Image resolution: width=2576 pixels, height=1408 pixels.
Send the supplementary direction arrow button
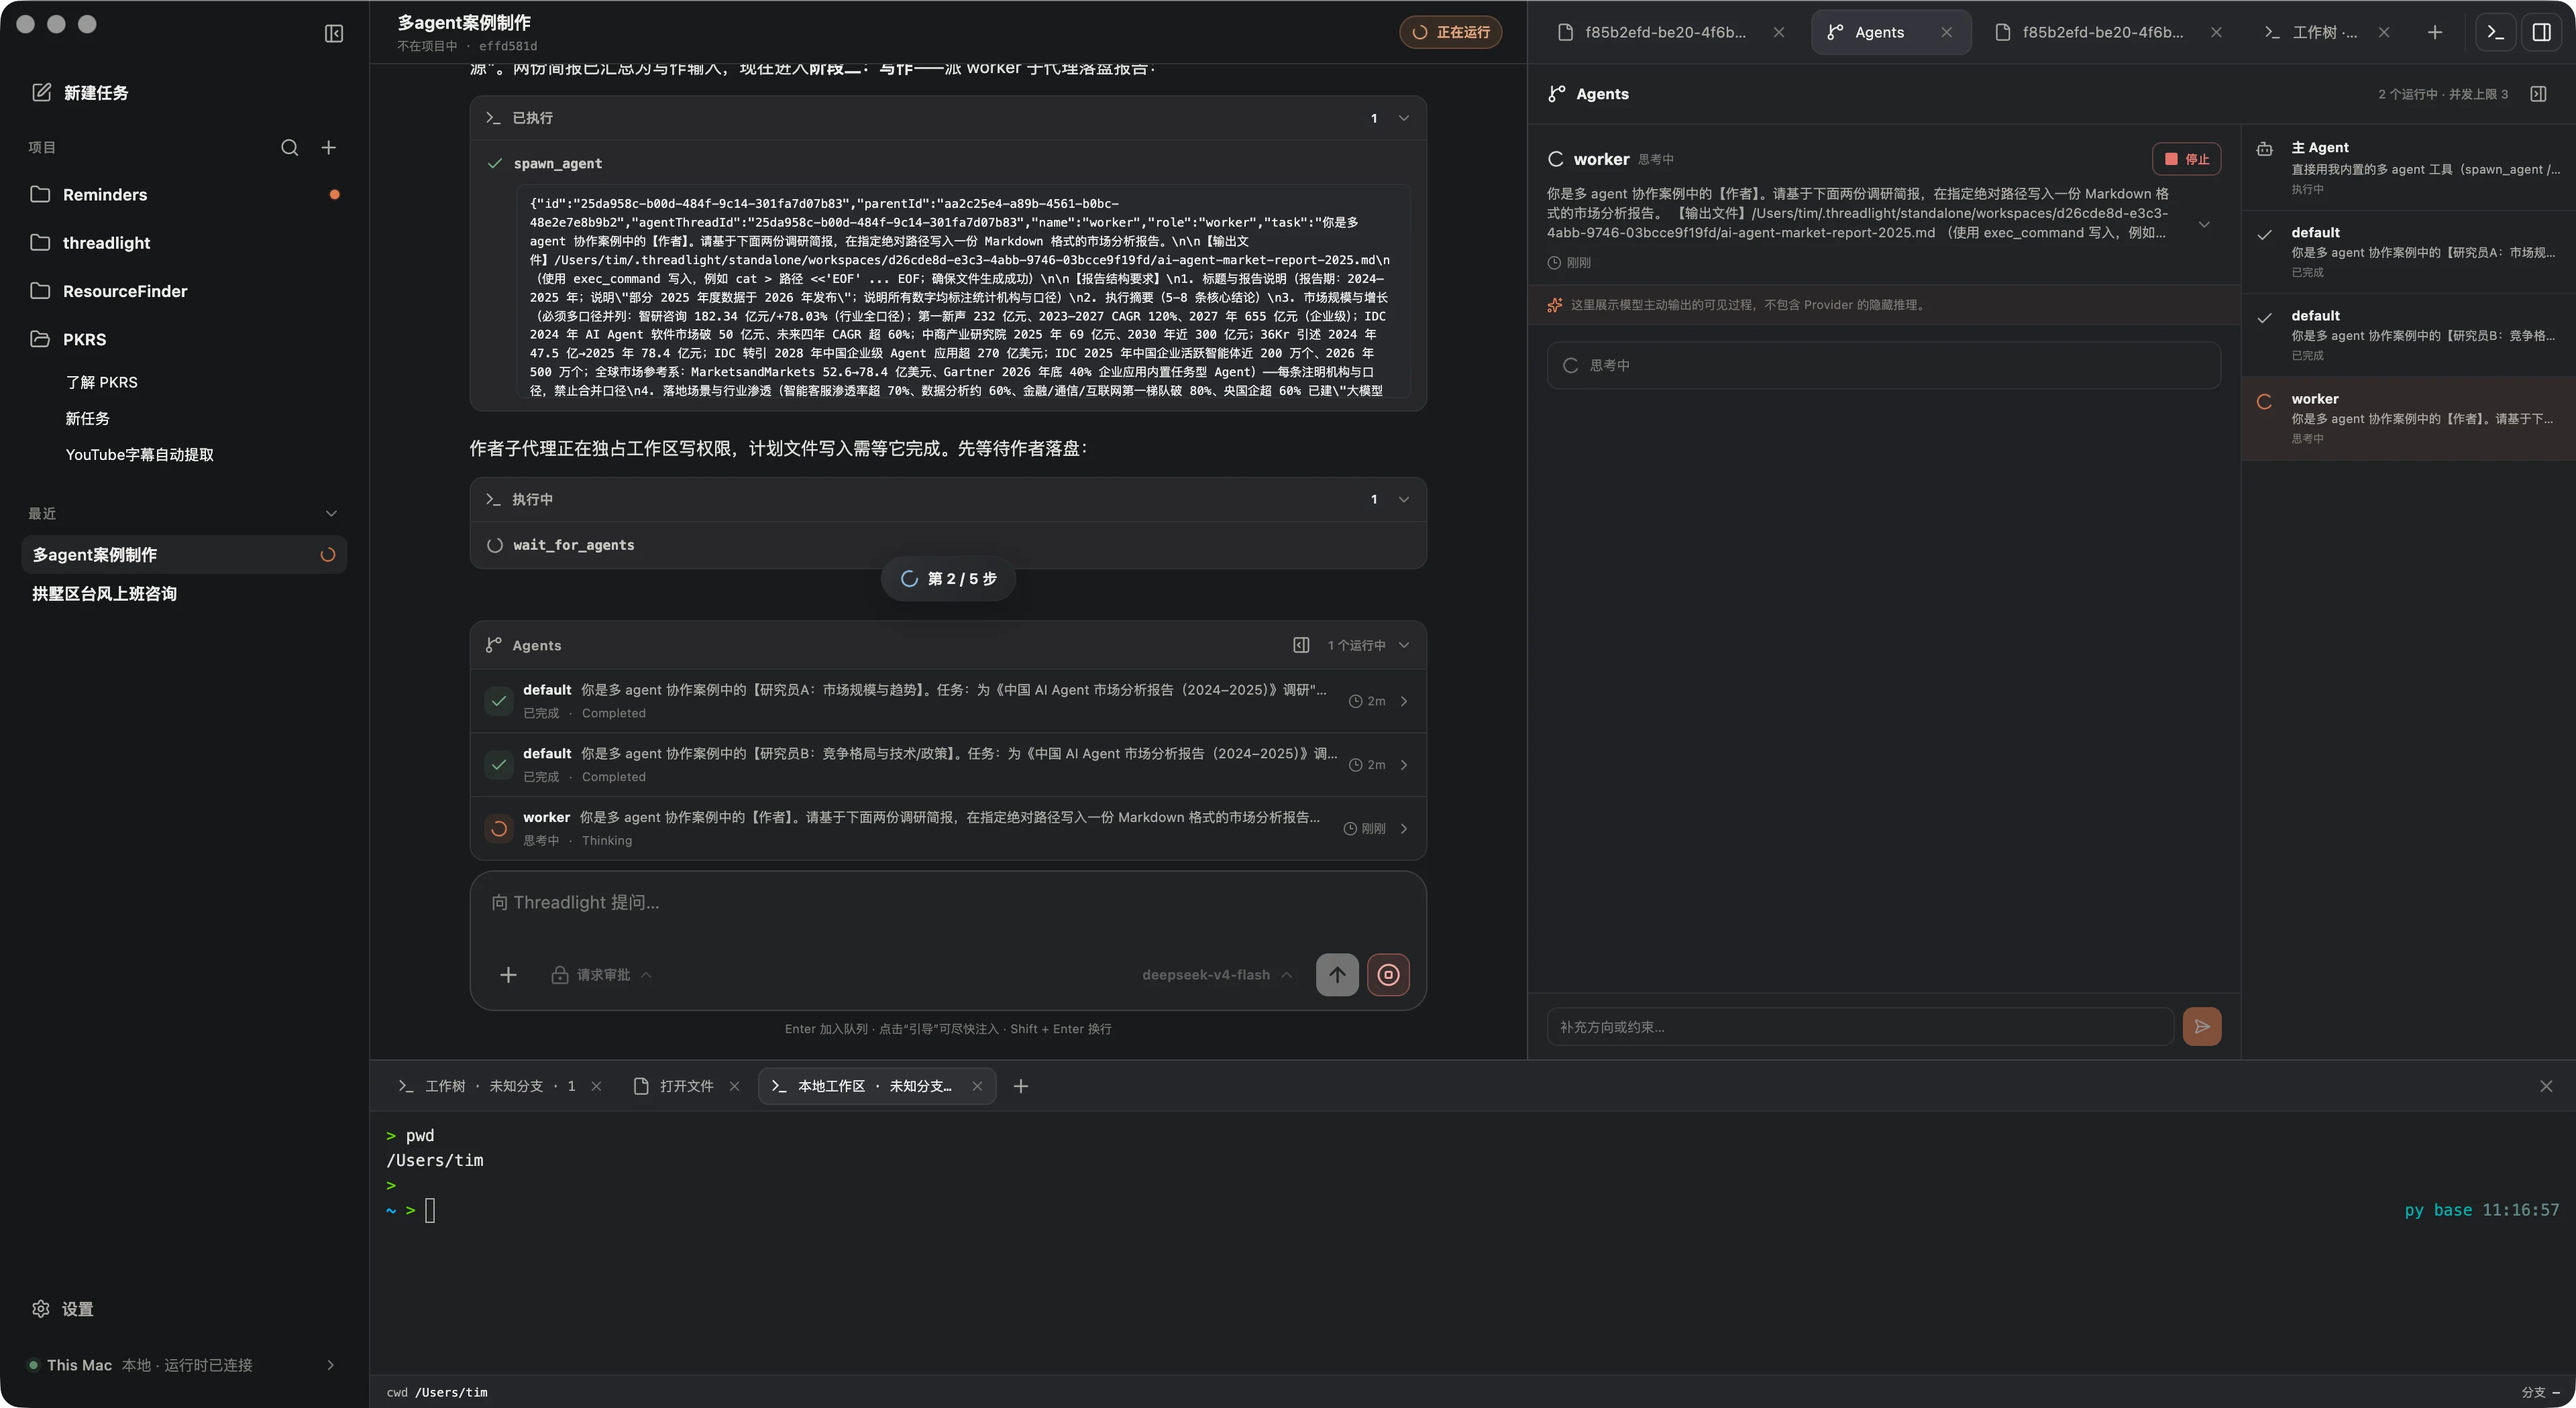pos(2202,1026)
